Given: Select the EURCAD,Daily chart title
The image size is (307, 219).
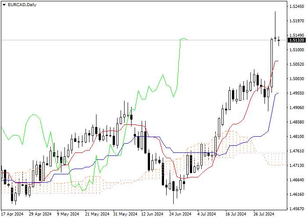Looking at the screenshot, I should pyautogui.click(x=22, y=5).
